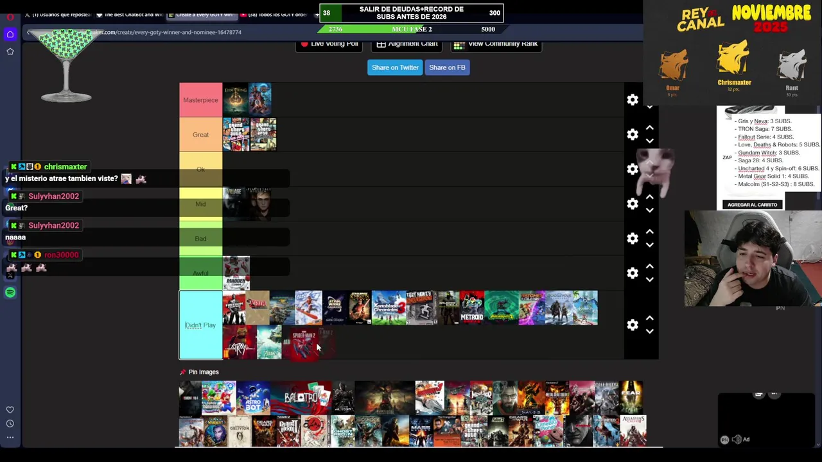Open settings gear for the Great tier
Screen dimensions: 822x462
[633, 135]
